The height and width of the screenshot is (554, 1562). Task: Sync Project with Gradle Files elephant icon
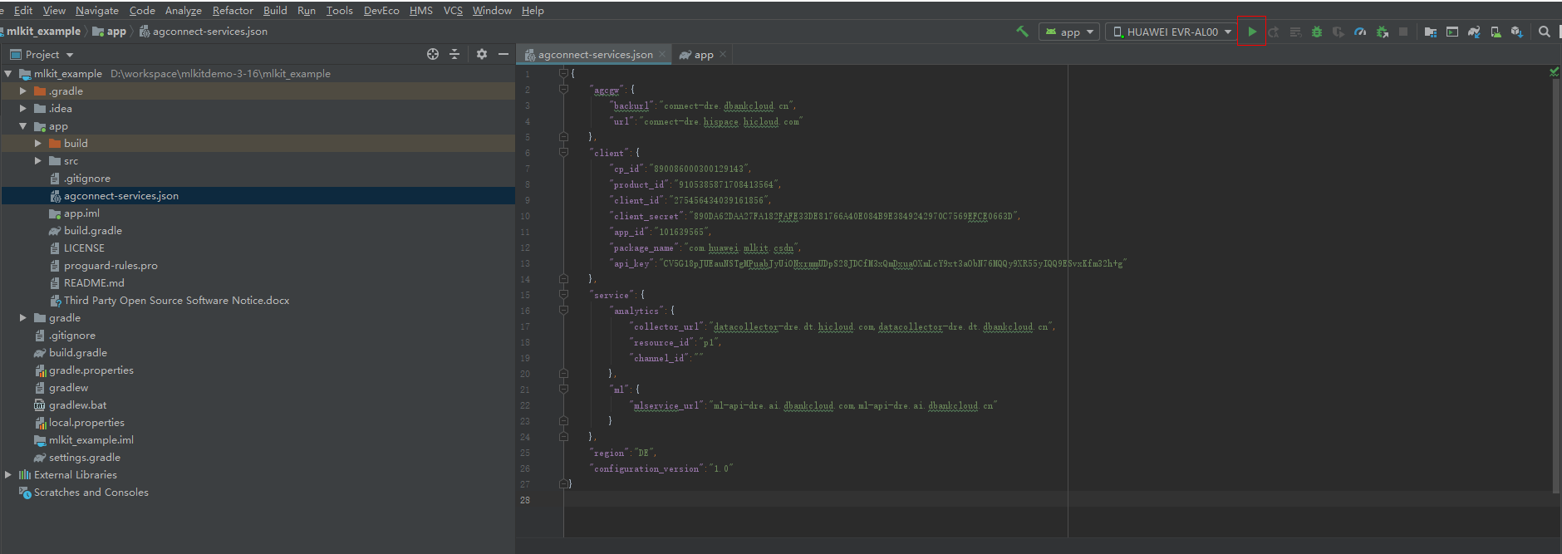pyautogui.click(x=1474, y=32)
